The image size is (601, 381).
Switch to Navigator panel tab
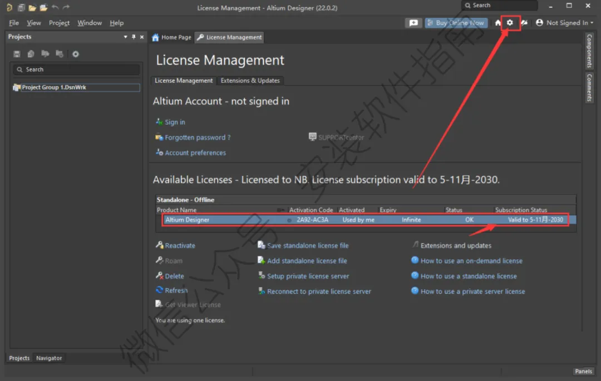coord(48,358)
